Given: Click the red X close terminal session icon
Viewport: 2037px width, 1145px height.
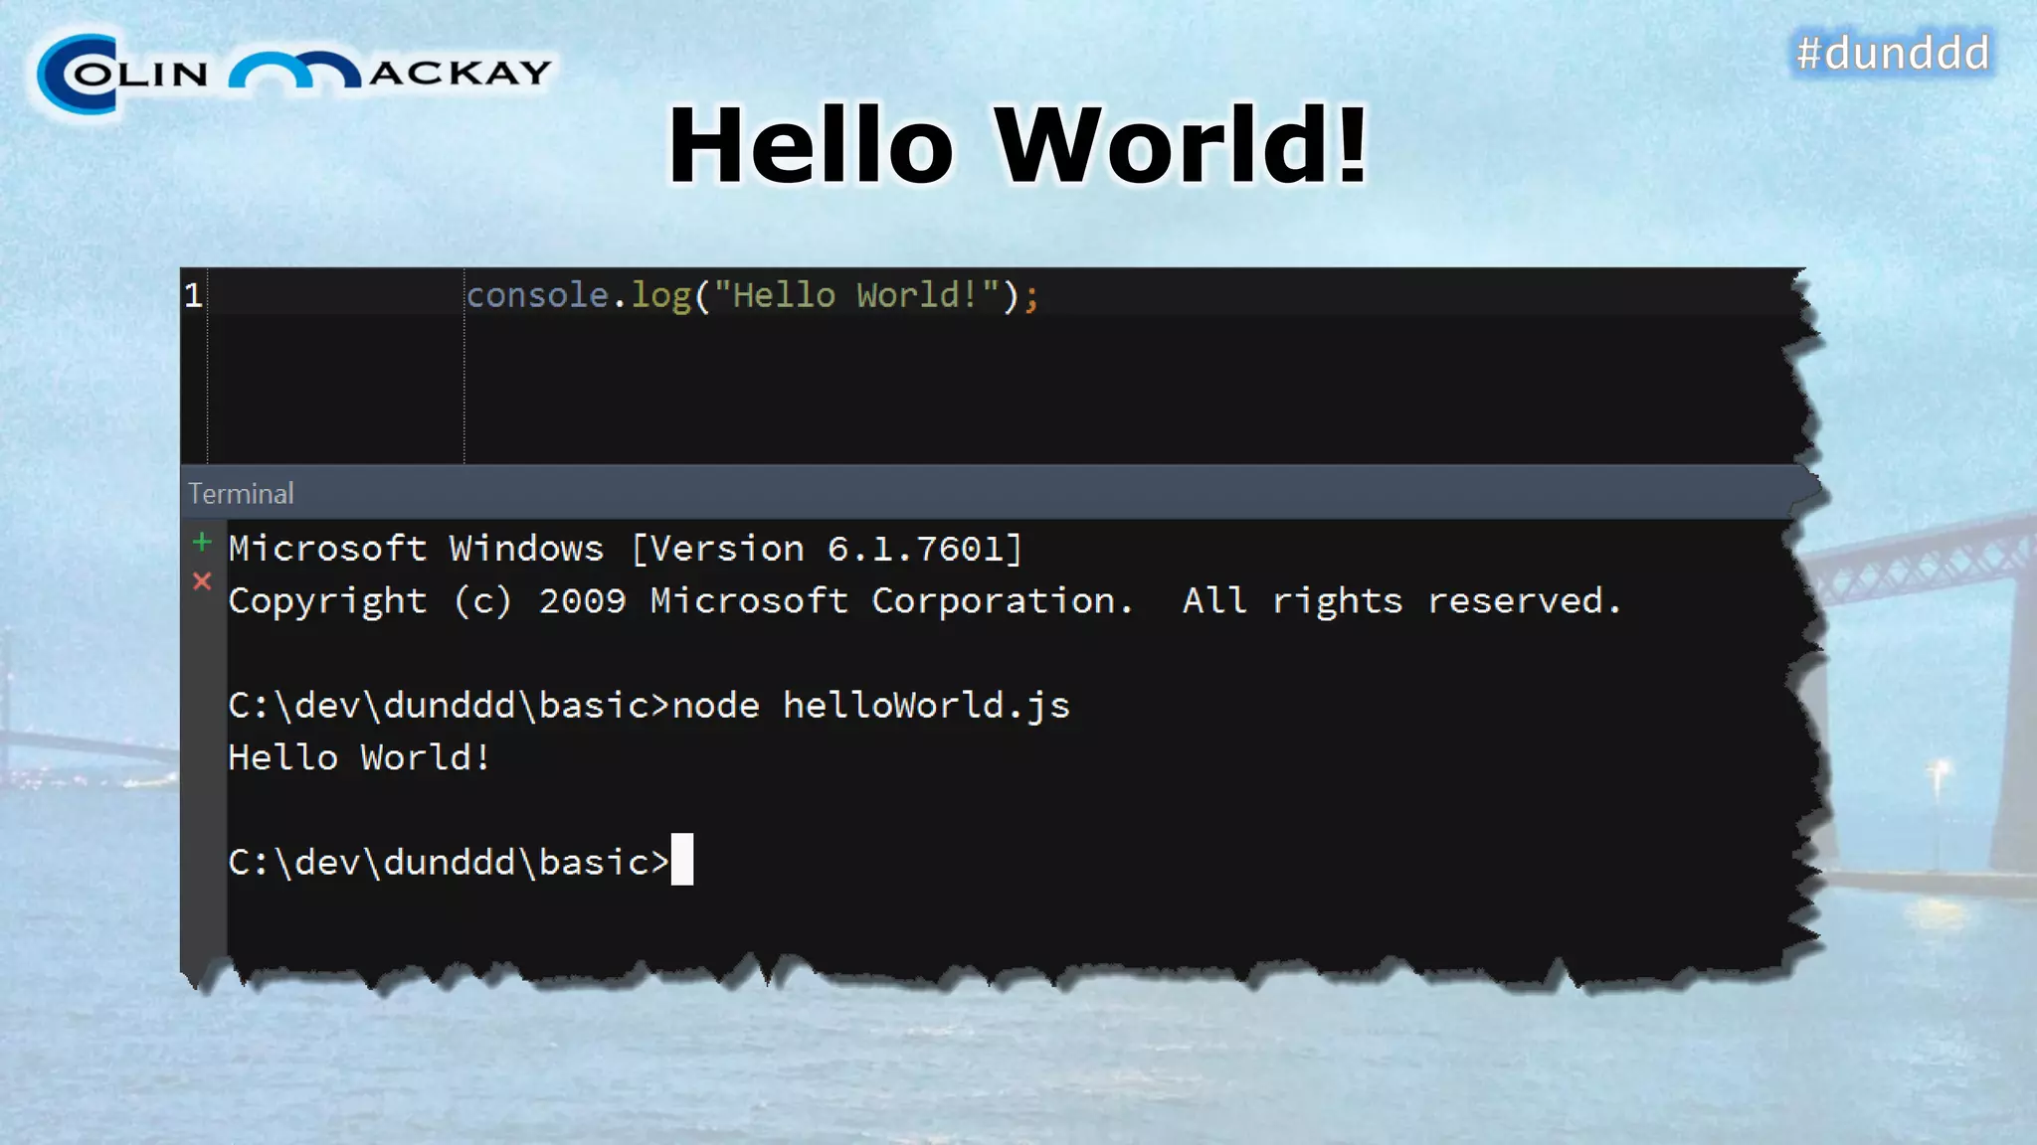Looking at the screenshot, I should (202, 581).
